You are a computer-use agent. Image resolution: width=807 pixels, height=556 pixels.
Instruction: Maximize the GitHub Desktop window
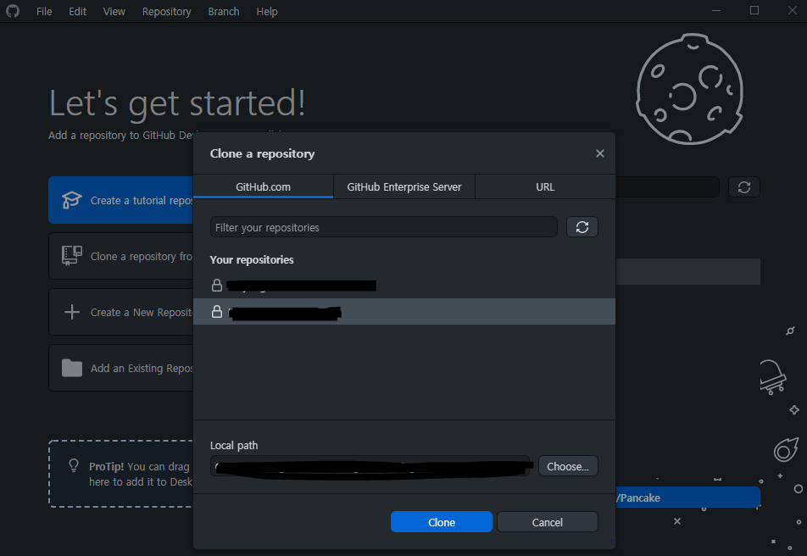coord(754,11)
